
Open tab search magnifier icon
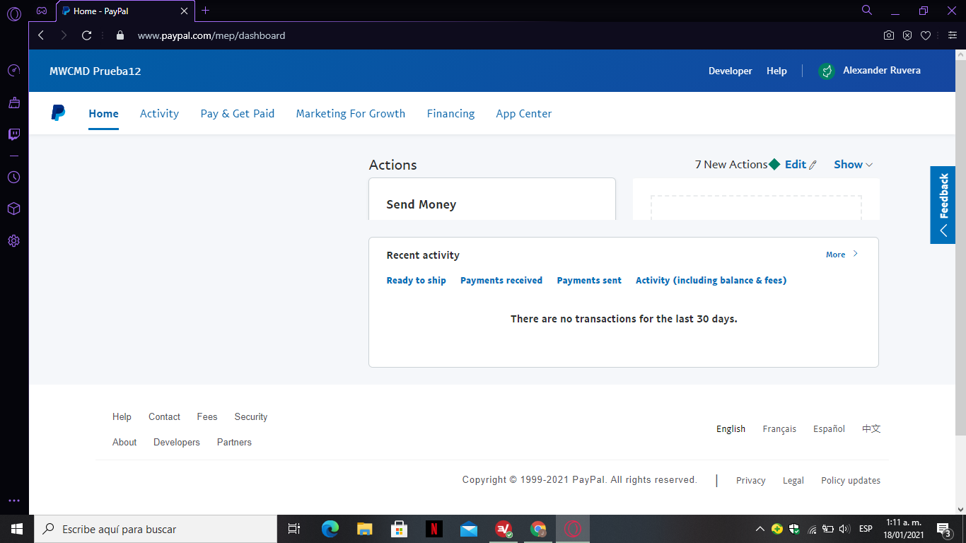pyautogui.click(x=867, y=10)
